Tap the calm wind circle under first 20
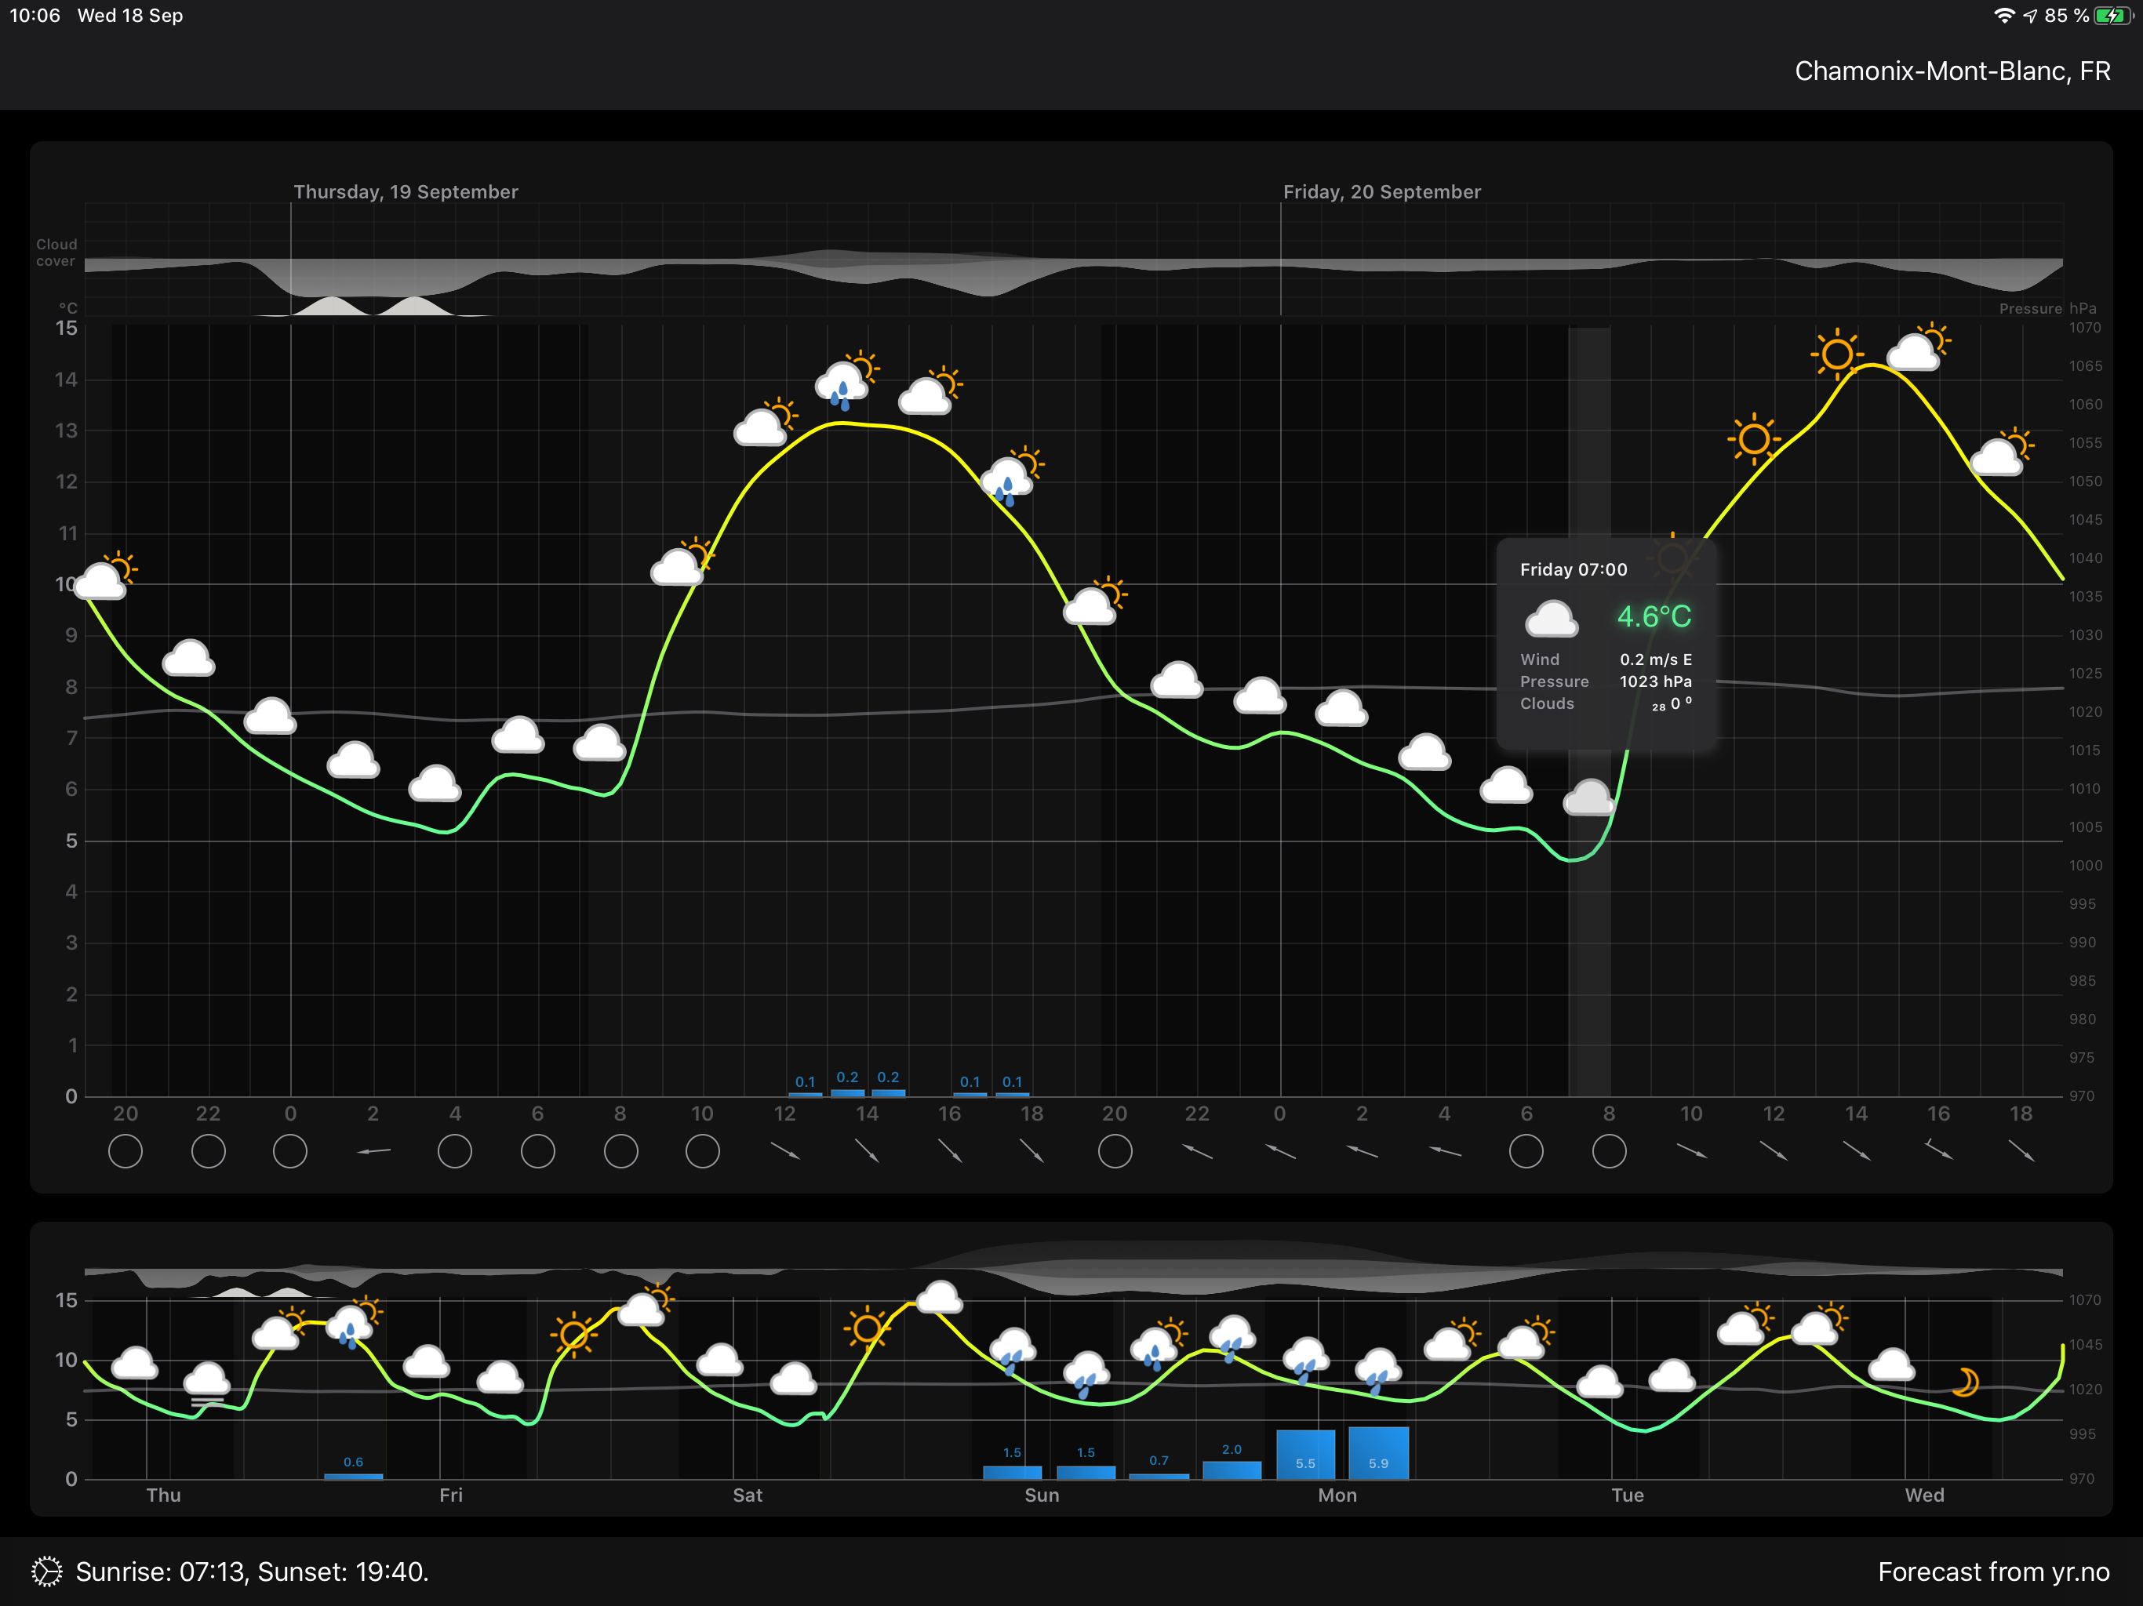This screenshot has height=1606, width=2143. [x=125, y=1152]
